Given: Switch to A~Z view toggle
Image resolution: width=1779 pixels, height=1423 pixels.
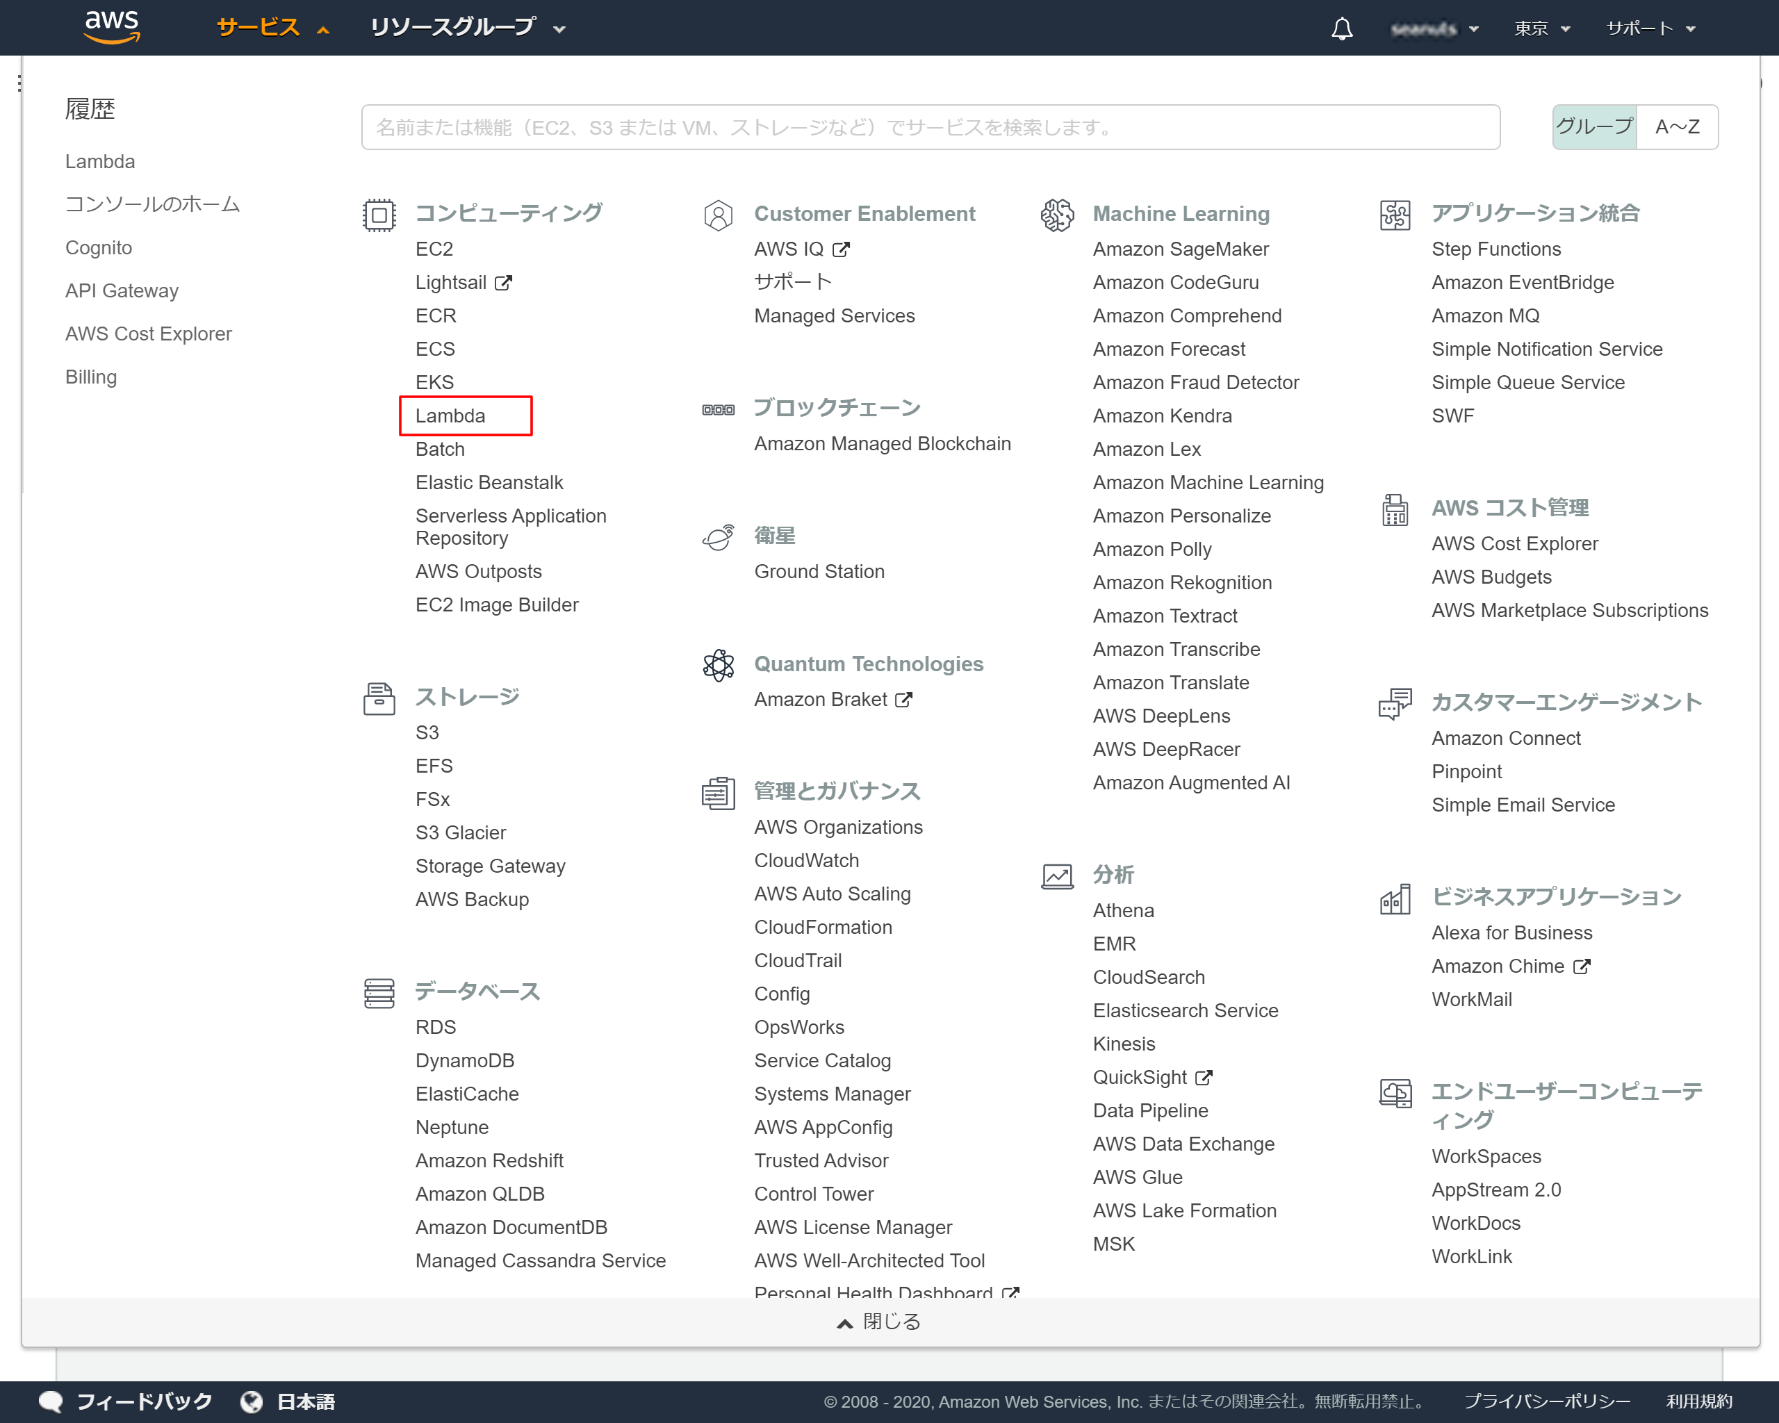Looking at the screenshot, I should [1677, 127].
